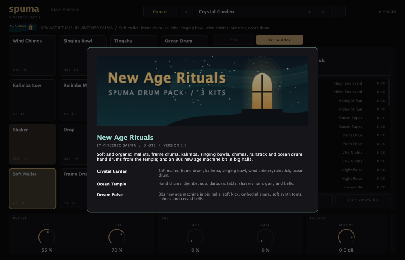405x260 pixels.
Task: Open the Crystal Garden kit dropdown
Action: pos(255,12)
